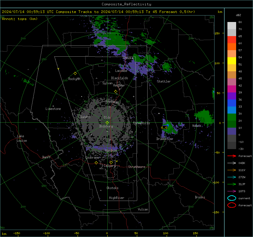The height and width of the screenshot is (237, 253).
Task: Click the 'Annot: tops (km)' annotation label
Action: tap(20, 19)
